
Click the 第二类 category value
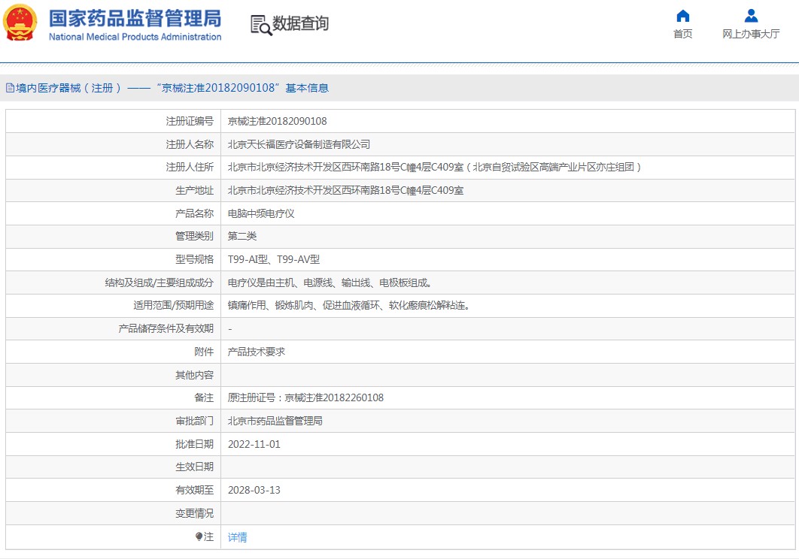pyautogui.click(x=242, y=236)
